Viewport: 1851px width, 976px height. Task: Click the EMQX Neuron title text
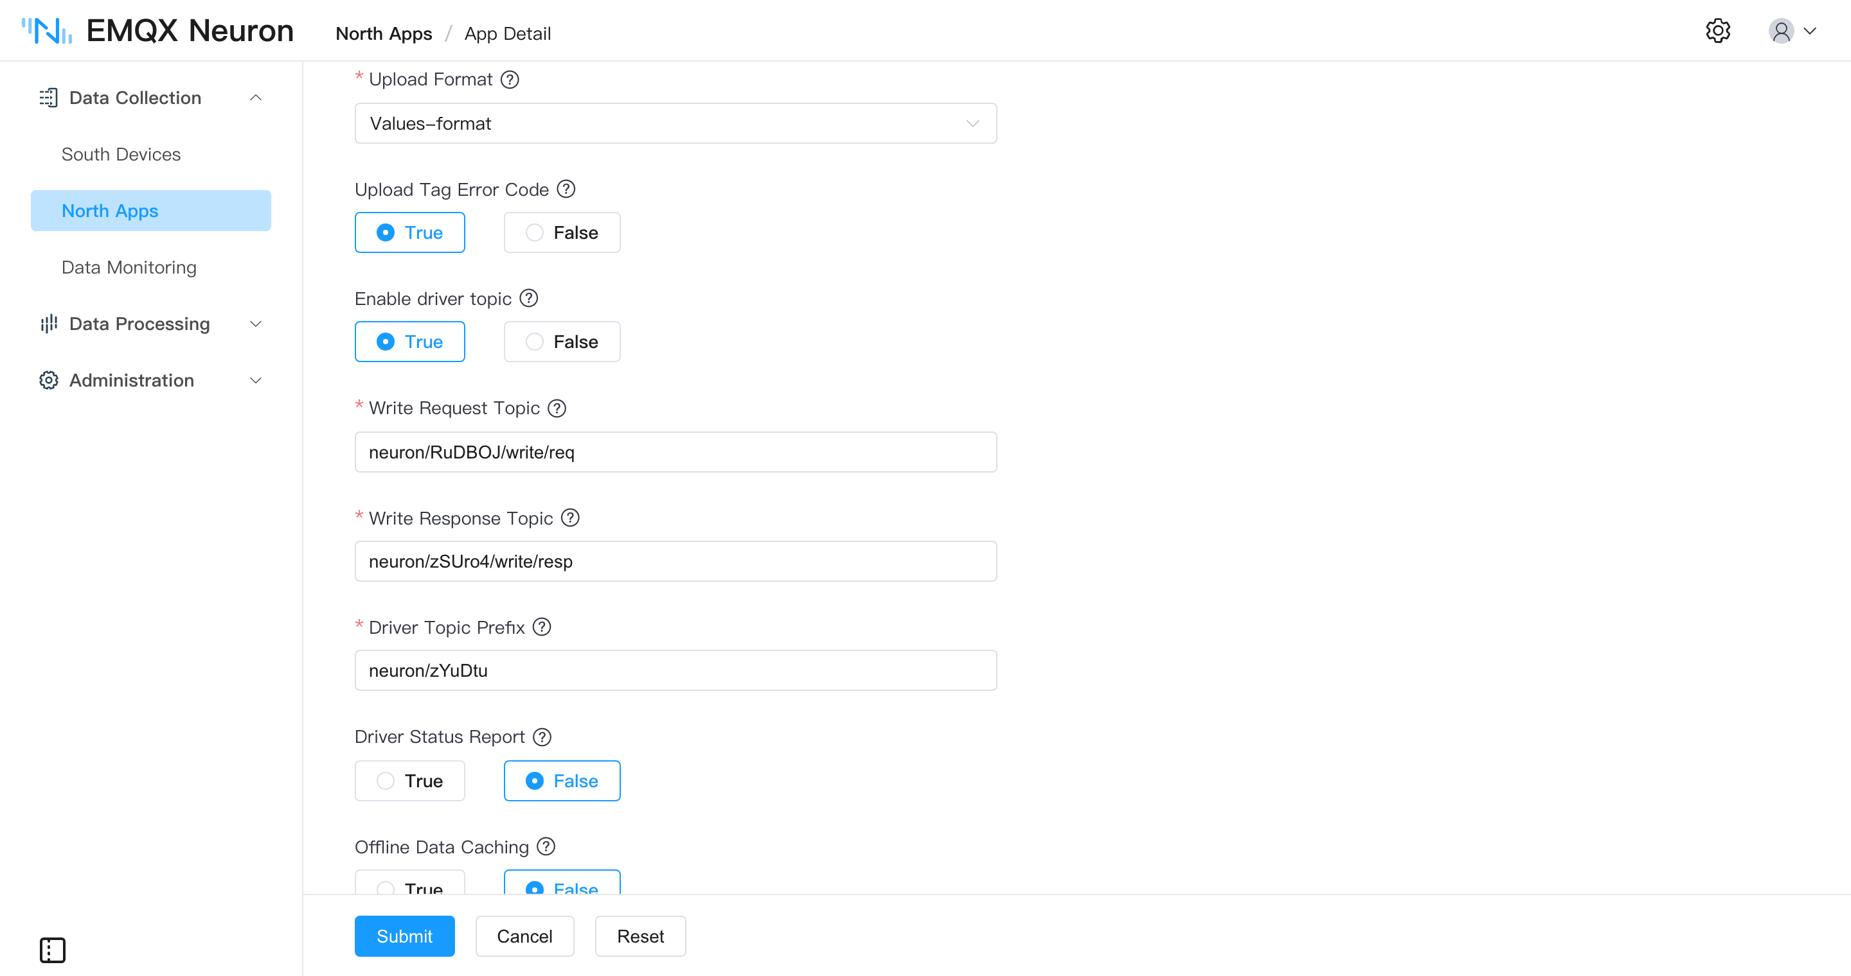[190, 31]
